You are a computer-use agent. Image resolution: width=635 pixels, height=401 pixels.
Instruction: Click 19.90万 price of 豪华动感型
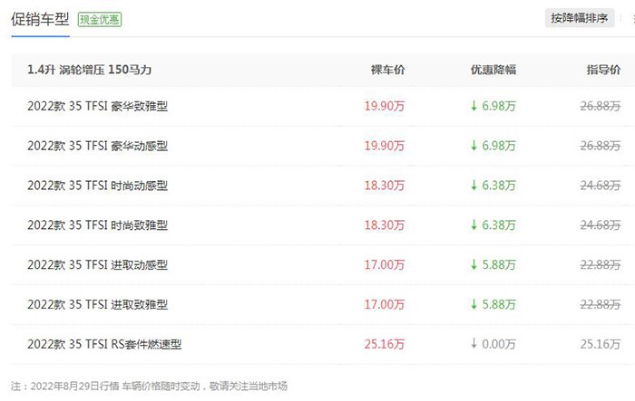click(385, 146)
